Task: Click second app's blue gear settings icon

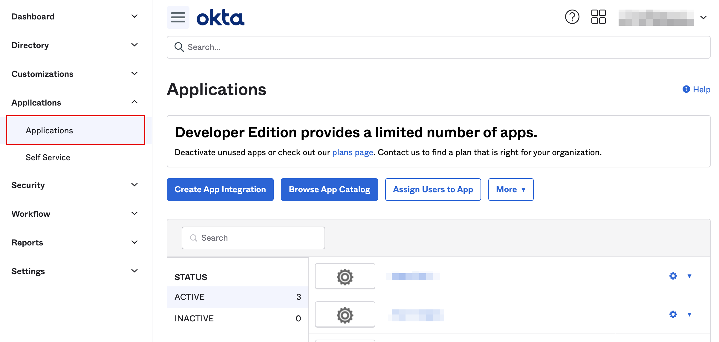Action: click(x=673, y=314)
